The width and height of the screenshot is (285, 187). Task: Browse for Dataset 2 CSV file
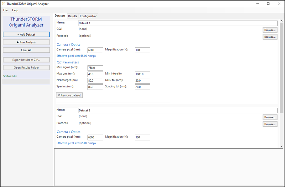pos(270,117)
